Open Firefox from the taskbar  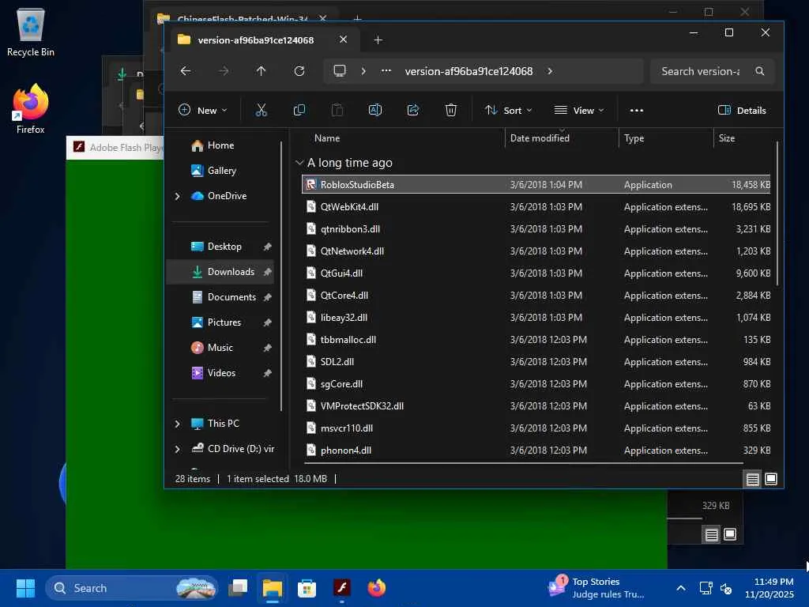[376, 588]
